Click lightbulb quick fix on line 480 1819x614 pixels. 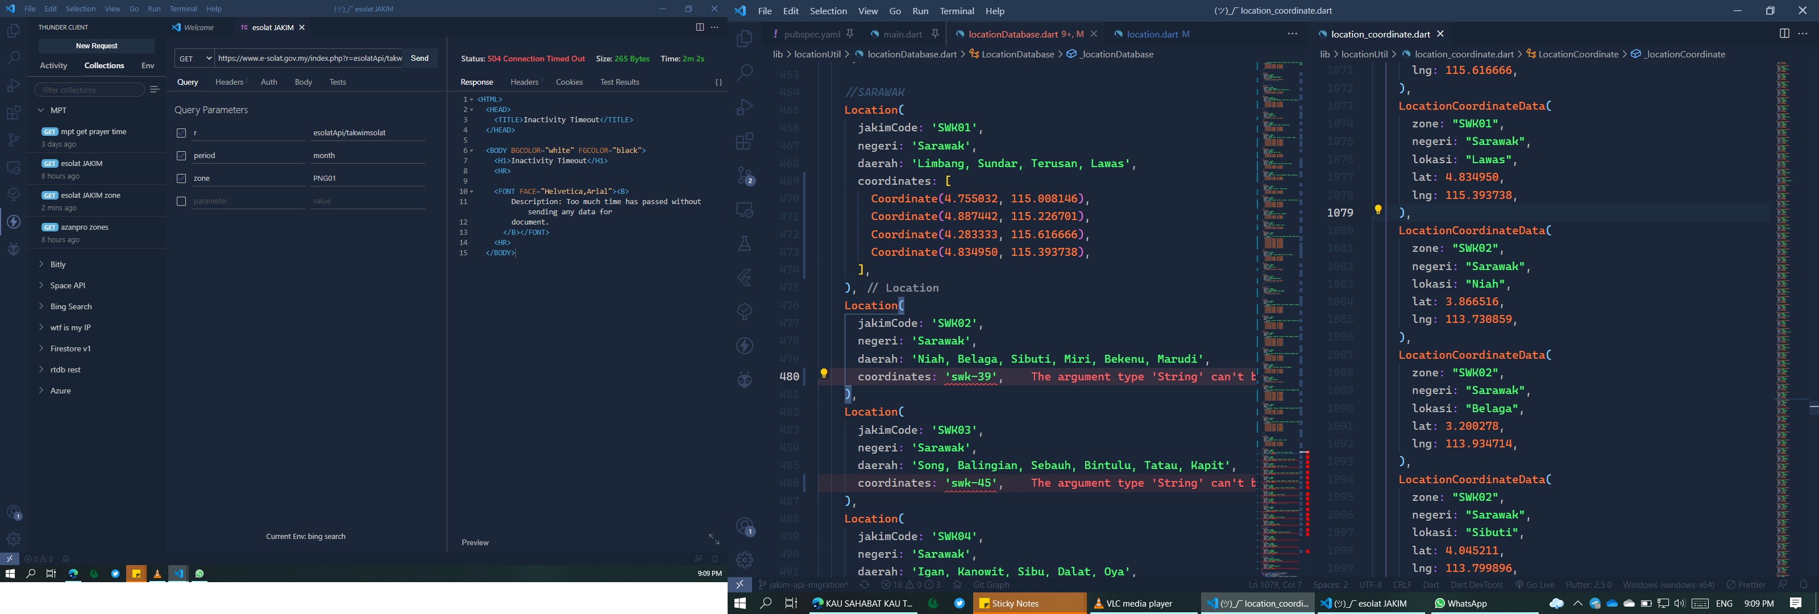(x=823, y=373)
